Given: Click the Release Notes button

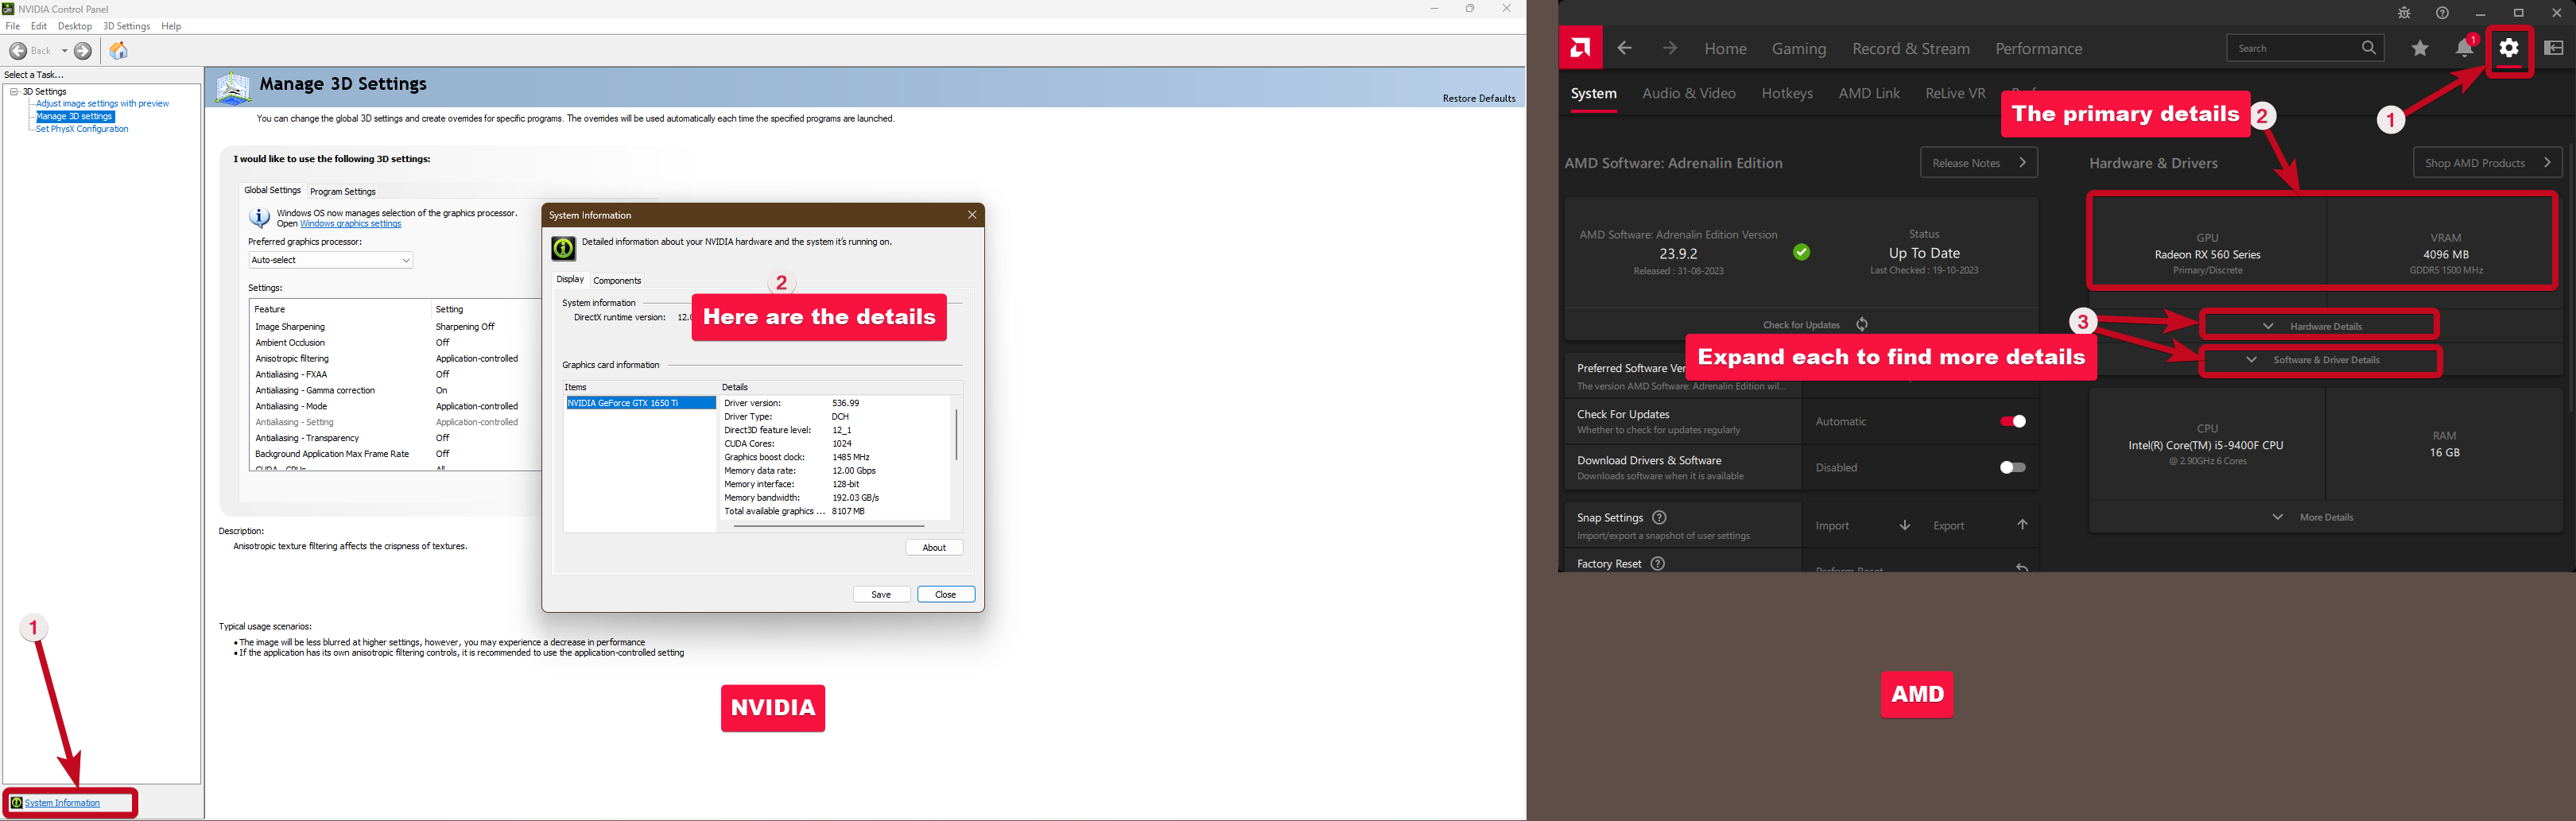Looking at the screenshot, I should (x=1979, y=163).
